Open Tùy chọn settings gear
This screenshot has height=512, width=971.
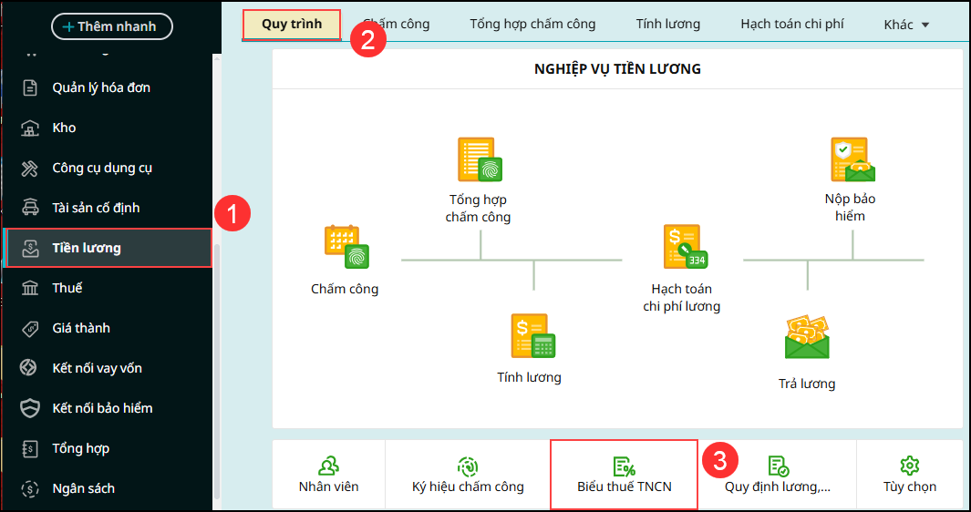tap(910, 475)
